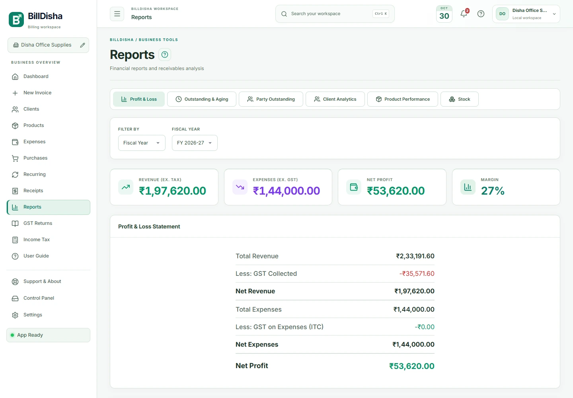Click New Invoice in sidebar
The image size is (573, 398).
pyautogui.click(x=49, y=93)
